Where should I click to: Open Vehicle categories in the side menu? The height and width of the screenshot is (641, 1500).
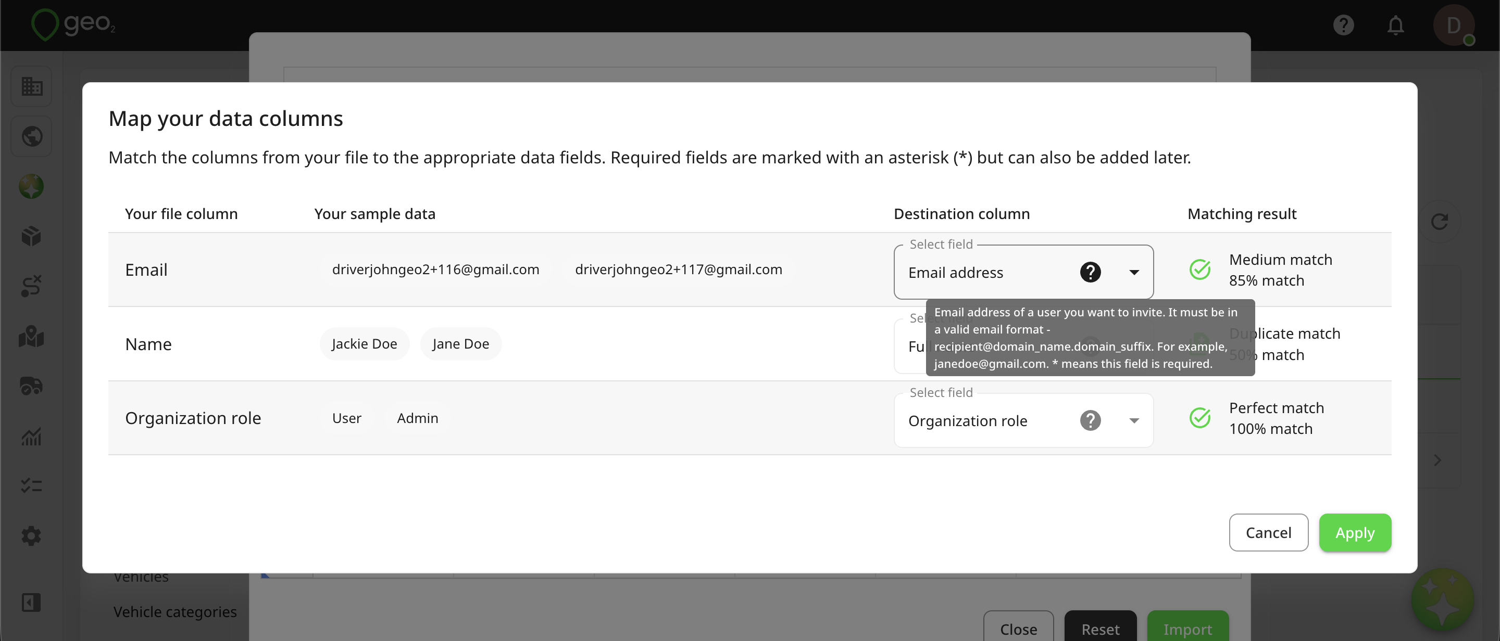click(174, 612)
